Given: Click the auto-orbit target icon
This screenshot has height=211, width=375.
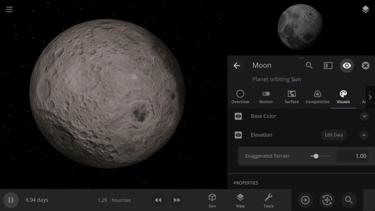Looking at the screenshot, I should [327, 200].
